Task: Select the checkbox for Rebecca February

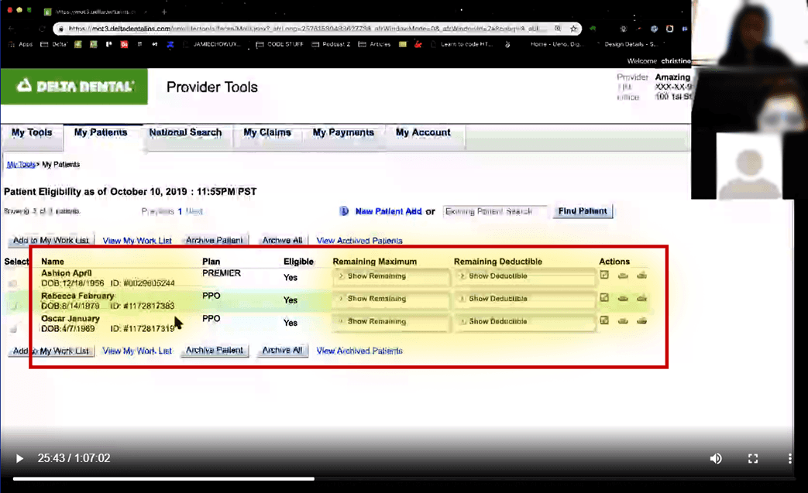Action: click(13, 306)
